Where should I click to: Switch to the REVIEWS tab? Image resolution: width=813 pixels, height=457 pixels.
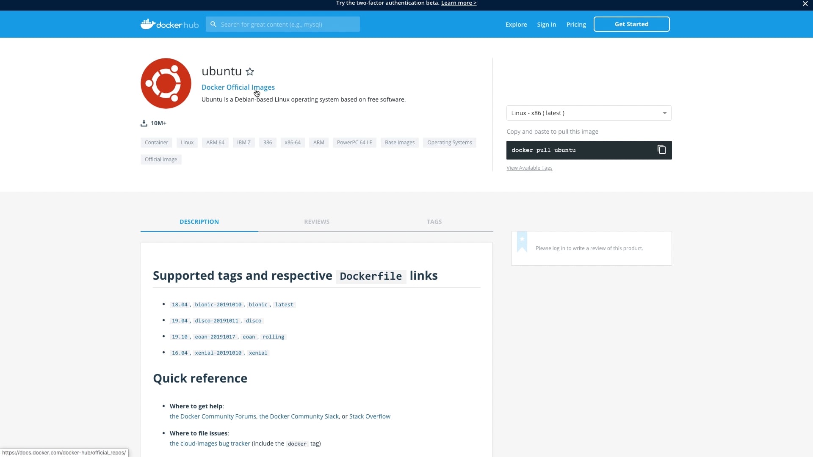[x=317, y=221]
